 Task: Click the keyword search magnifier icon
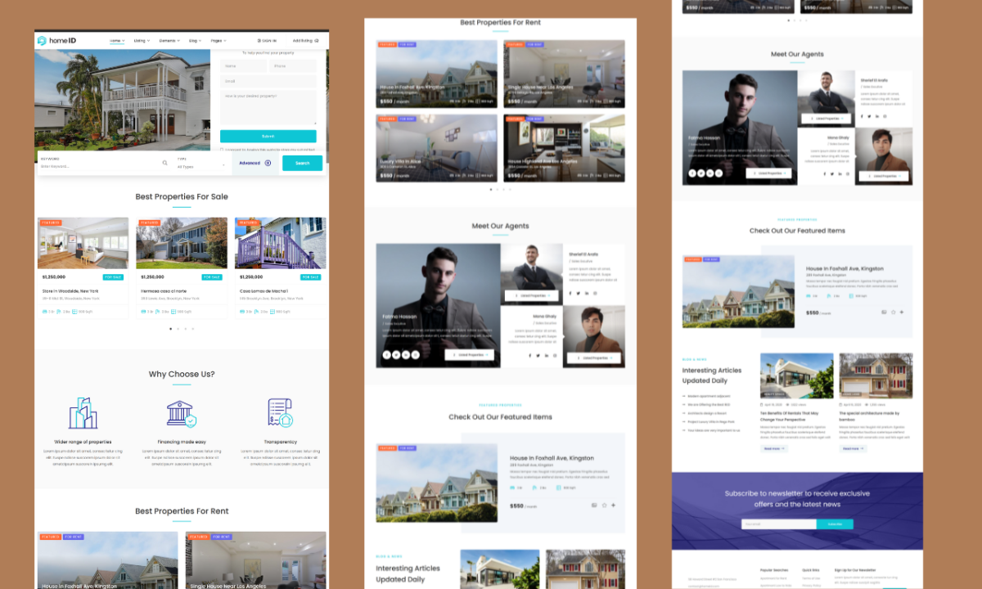pos(164,164)
